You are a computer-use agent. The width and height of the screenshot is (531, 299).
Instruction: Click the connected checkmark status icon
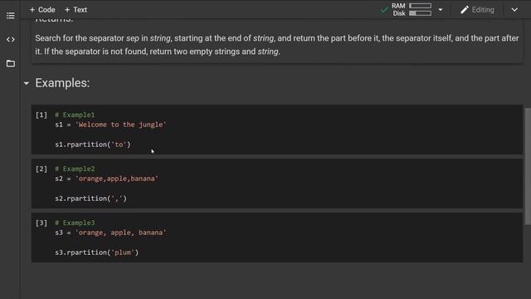pyautogui.click(x=384, y=10)
